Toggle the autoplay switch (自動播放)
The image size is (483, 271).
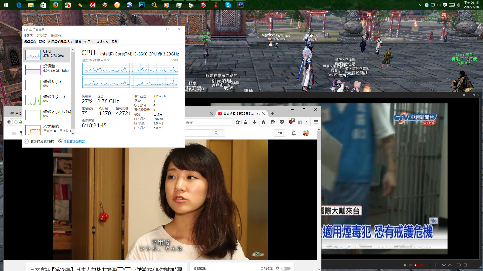coord(286,268)
